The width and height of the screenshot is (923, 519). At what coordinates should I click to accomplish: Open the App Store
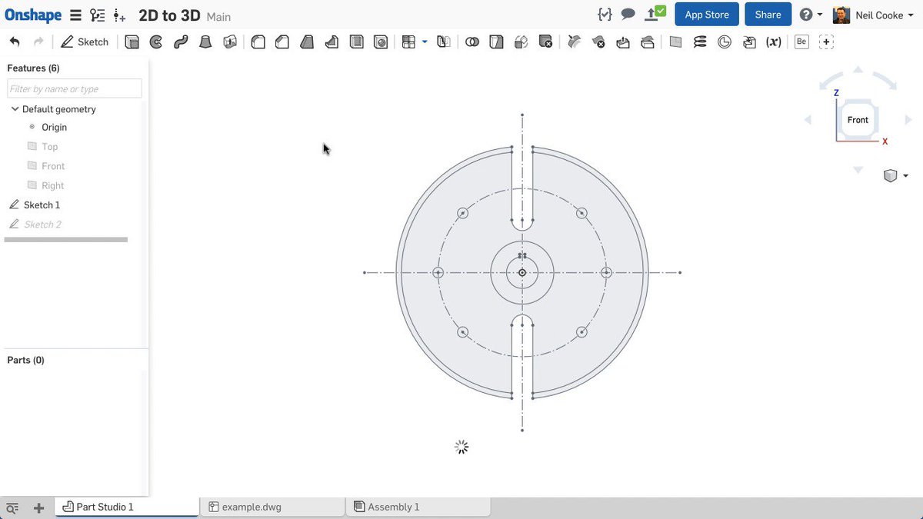707,15
